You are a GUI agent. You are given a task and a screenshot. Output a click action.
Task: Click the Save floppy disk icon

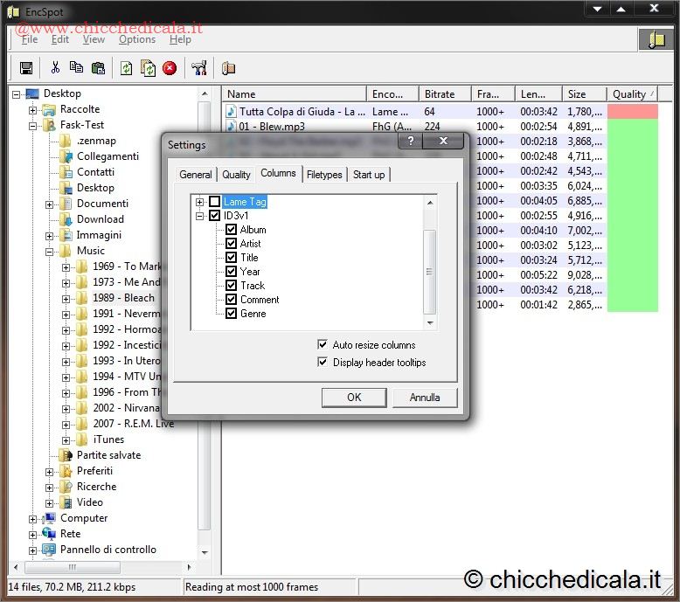tap(26, 68)
